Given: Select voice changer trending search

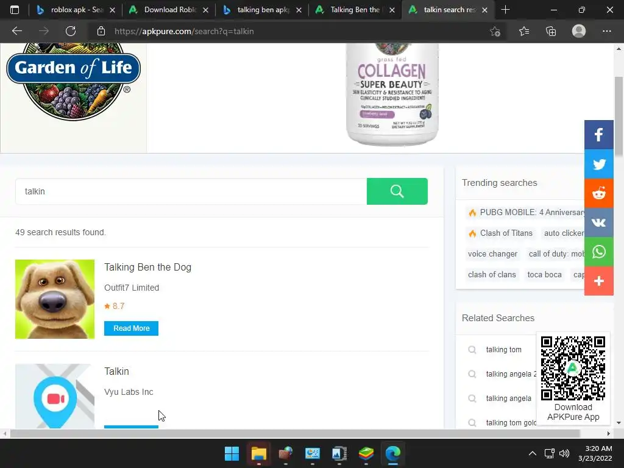Looking at the screenshot, I should click(492, 254).
